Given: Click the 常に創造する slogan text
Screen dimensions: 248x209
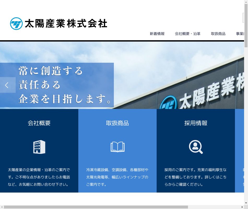Looking at the screenshot, I should pos(50,71).
